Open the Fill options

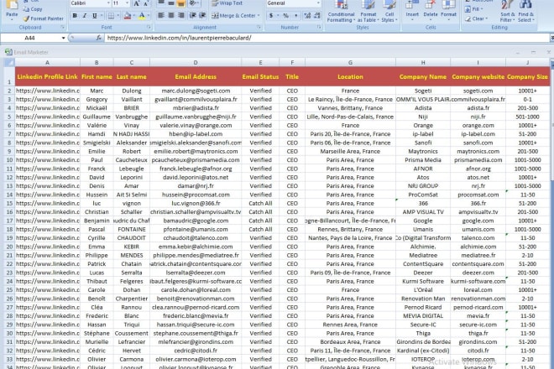point(475,9)
